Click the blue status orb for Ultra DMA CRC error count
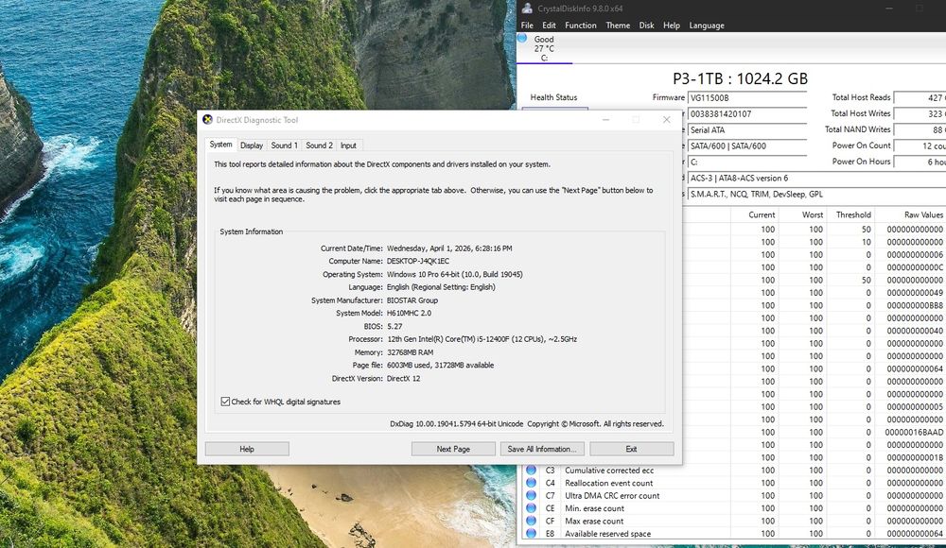The image size is (946, 548). point(531,495)
